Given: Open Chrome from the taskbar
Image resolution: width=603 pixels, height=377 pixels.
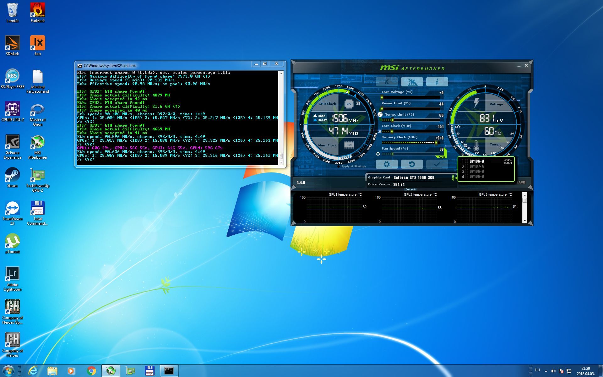Looking at the screenshot, I should tap(91, 371).
